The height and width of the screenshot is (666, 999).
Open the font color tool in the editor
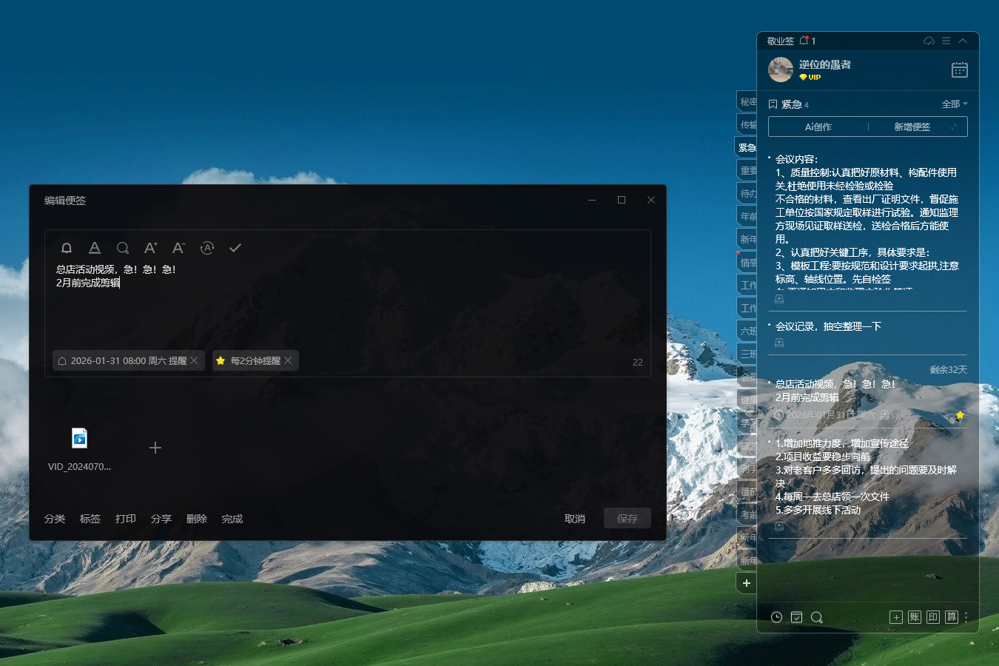pyautogui.click(x=95, y=248)
